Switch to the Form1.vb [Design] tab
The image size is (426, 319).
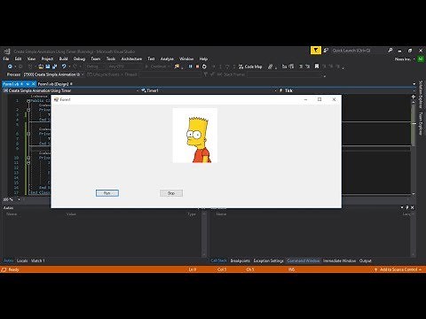pos(55,84)
